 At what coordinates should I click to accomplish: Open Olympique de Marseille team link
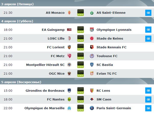click(44, 108)
